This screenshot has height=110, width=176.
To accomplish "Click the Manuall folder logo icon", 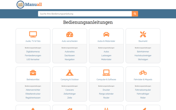I will point(20,5).
